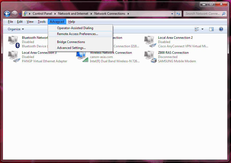The image size is (231, 163).
Task: Select Bluetooth Network Connection icon
Action: point(14,42)
